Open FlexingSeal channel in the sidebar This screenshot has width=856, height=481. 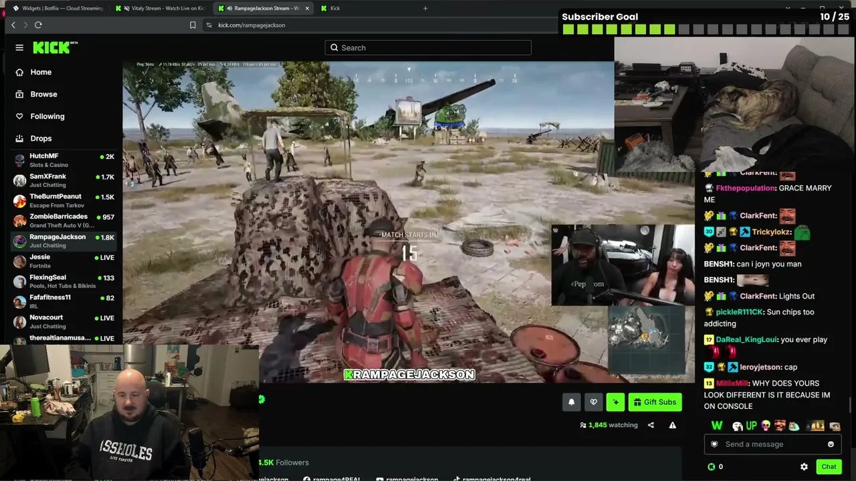click(65, 281)
